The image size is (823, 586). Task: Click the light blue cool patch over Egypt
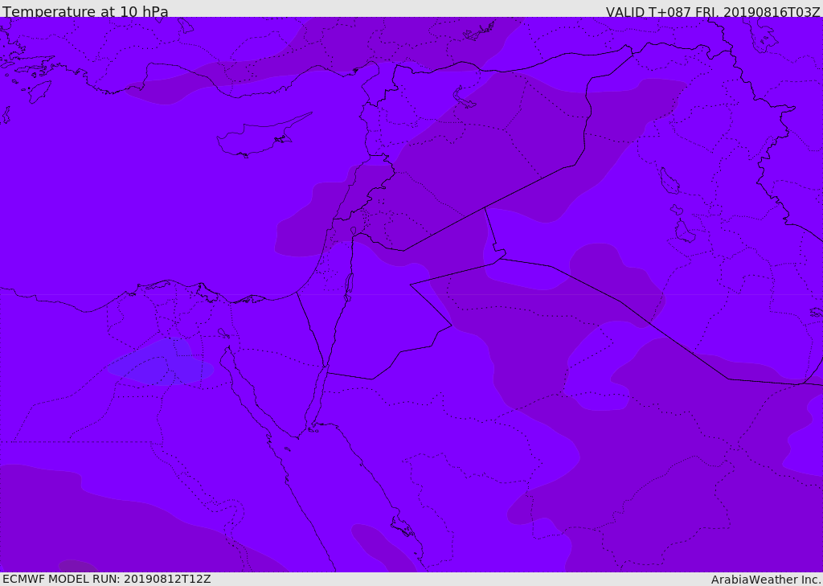click(x=160, y=363)
